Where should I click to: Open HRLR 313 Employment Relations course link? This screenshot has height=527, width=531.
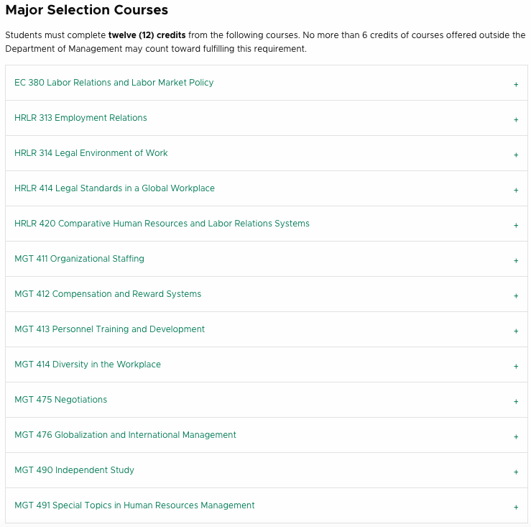80,118
